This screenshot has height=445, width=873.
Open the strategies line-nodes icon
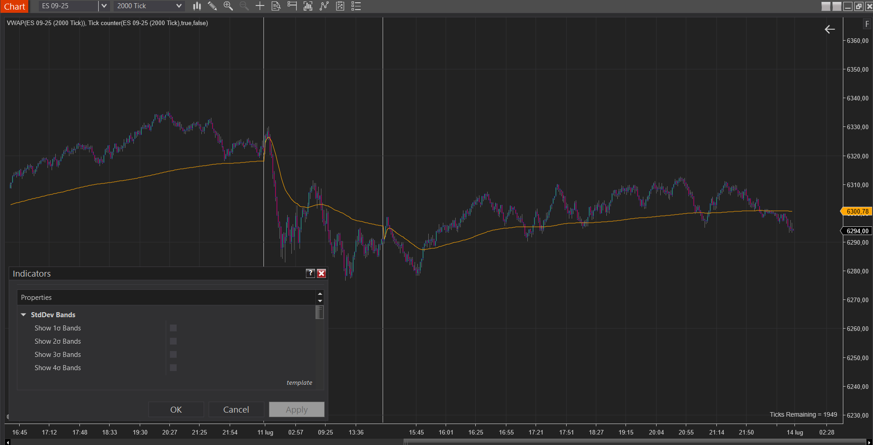coord(324,6)
